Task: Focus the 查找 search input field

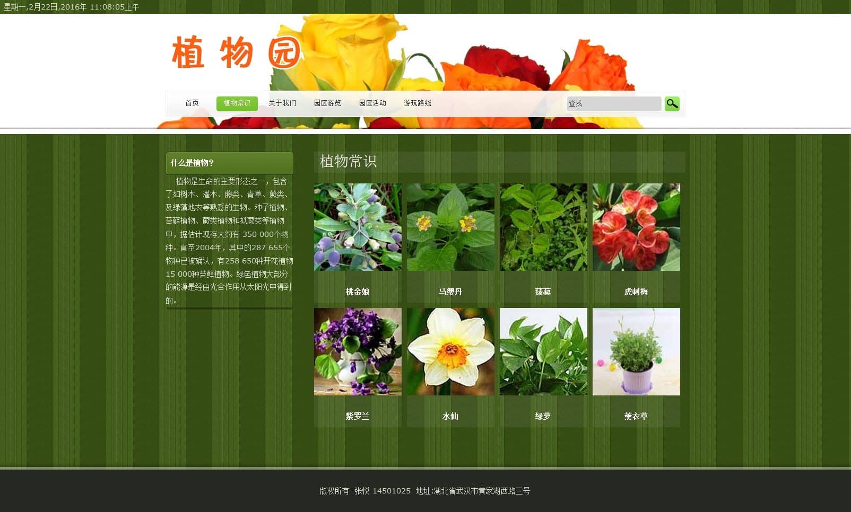Action: (x=613, y=104)
